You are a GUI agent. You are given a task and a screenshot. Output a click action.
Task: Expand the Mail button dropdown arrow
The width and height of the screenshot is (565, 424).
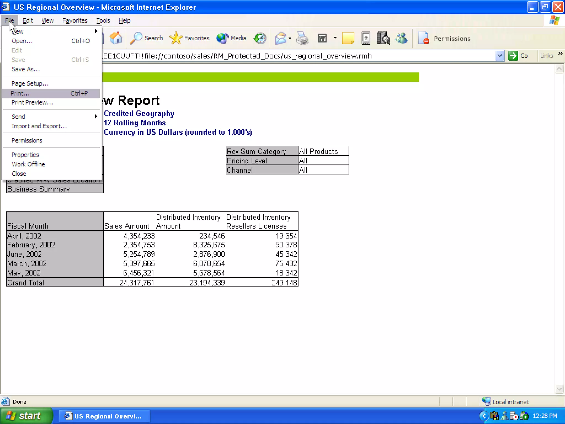290,38
